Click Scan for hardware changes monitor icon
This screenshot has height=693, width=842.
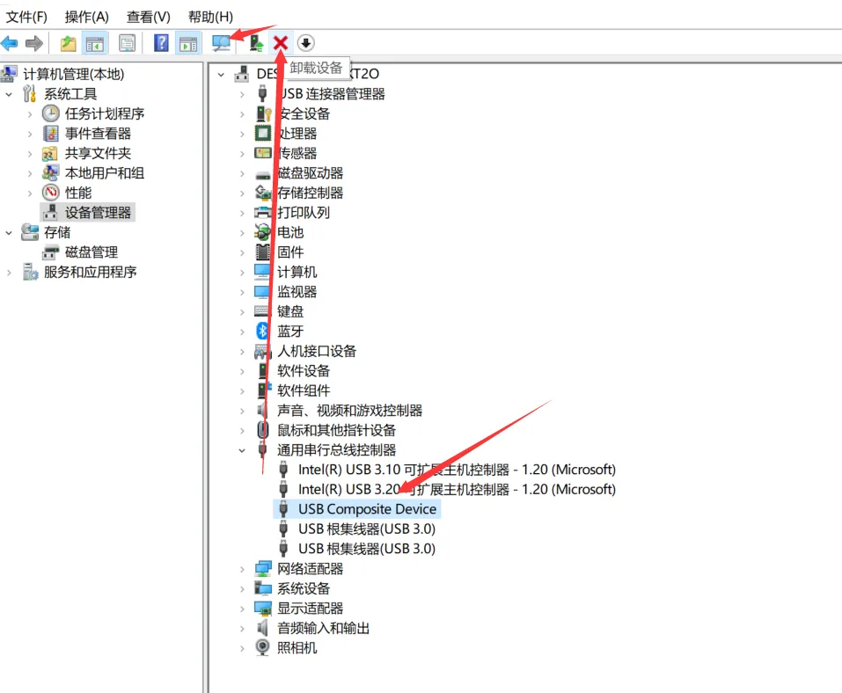coord(221,43)
